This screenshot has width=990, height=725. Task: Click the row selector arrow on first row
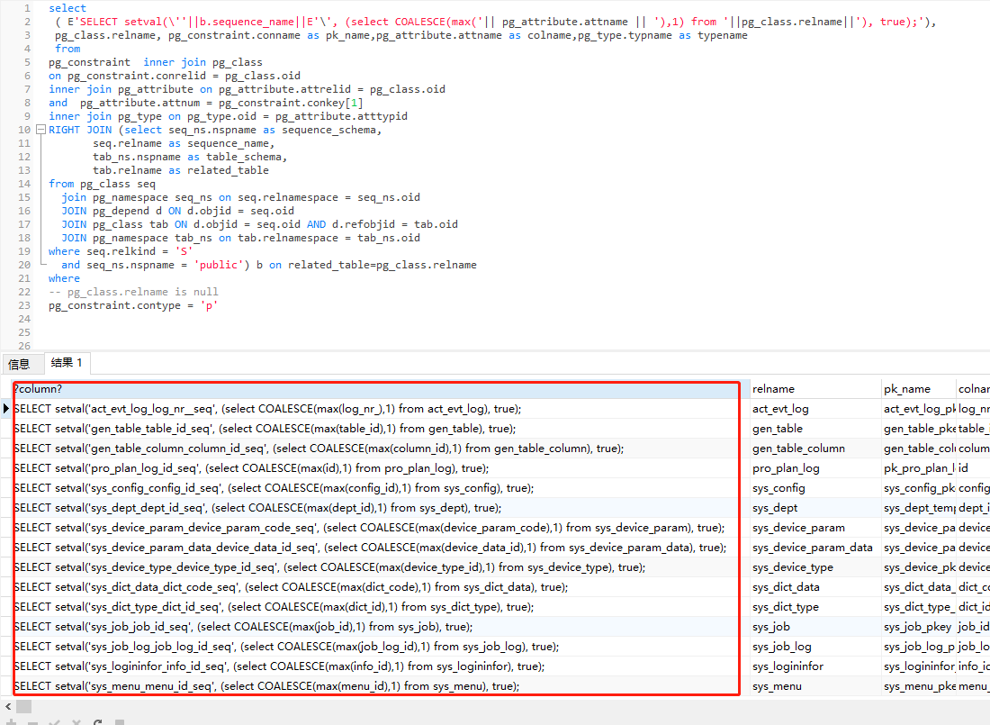5,408
